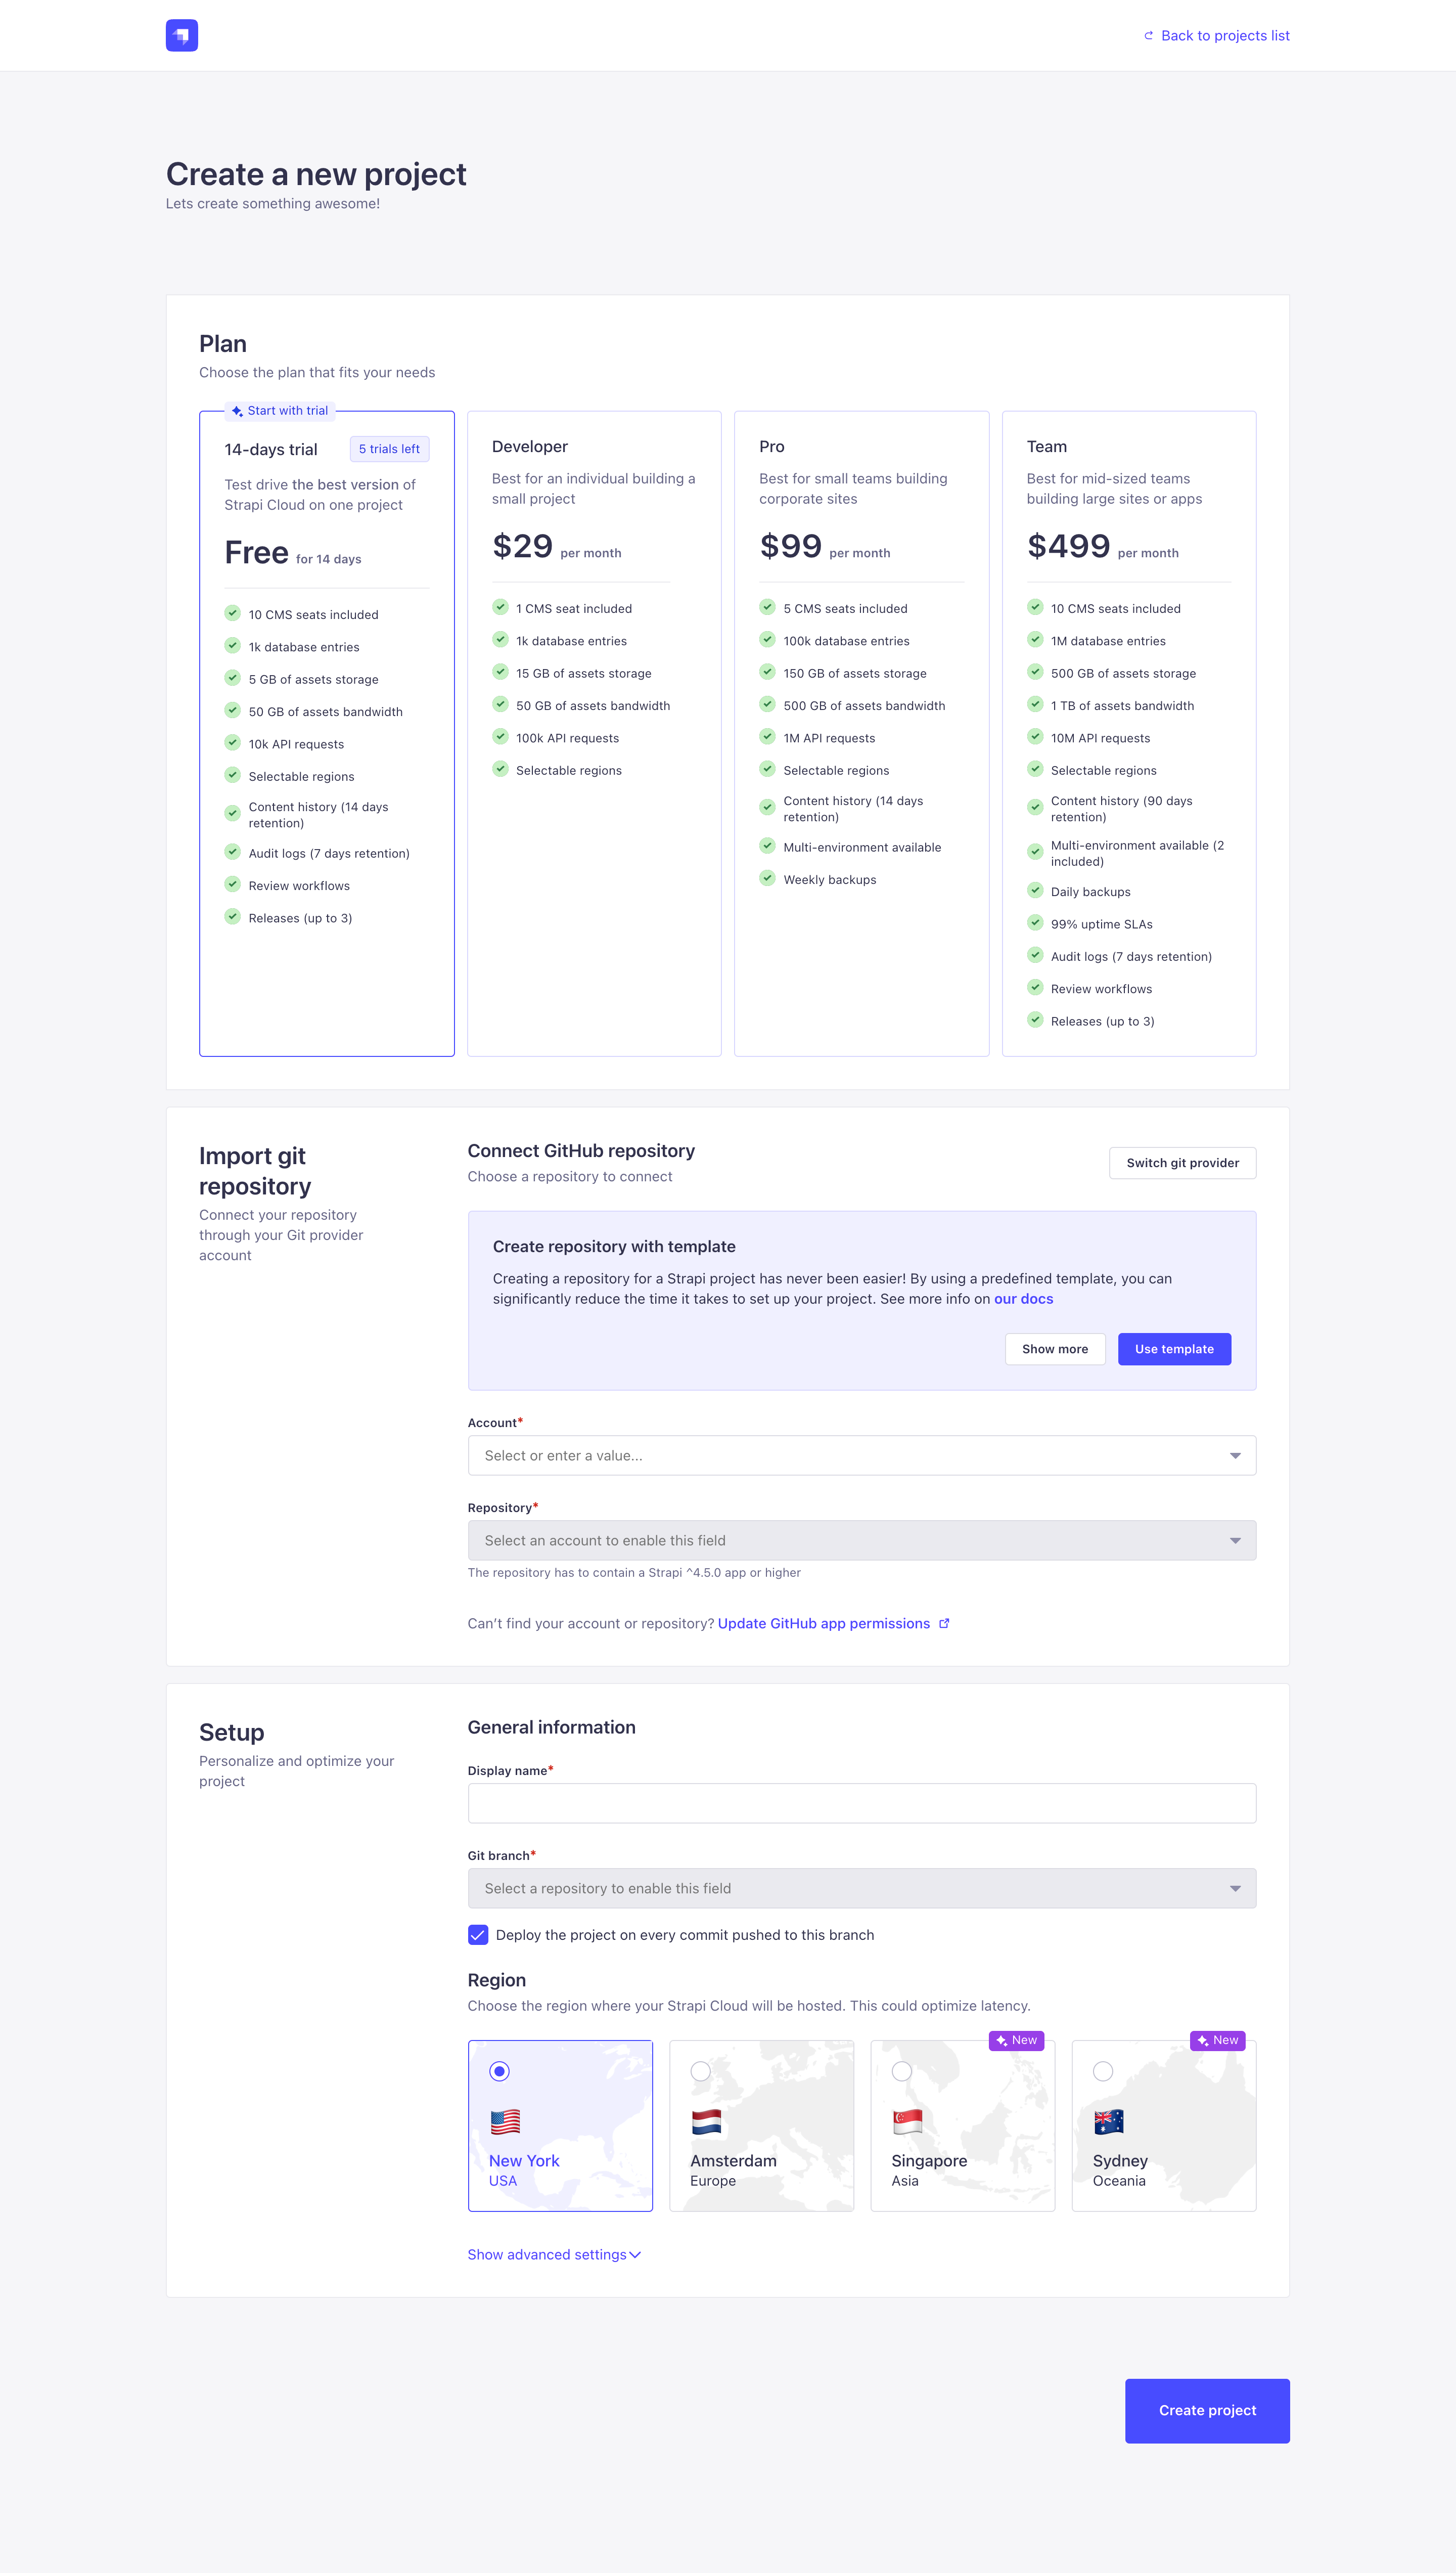
Task: Click the Strapi logo in the top bar
Action: (x=181, y=35)
